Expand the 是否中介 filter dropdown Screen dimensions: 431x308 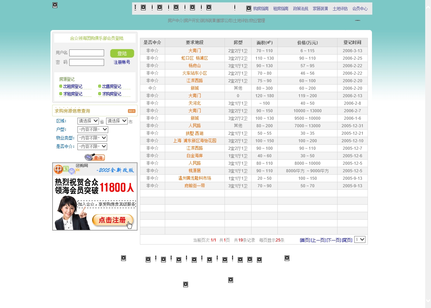(x=92, y=147)
